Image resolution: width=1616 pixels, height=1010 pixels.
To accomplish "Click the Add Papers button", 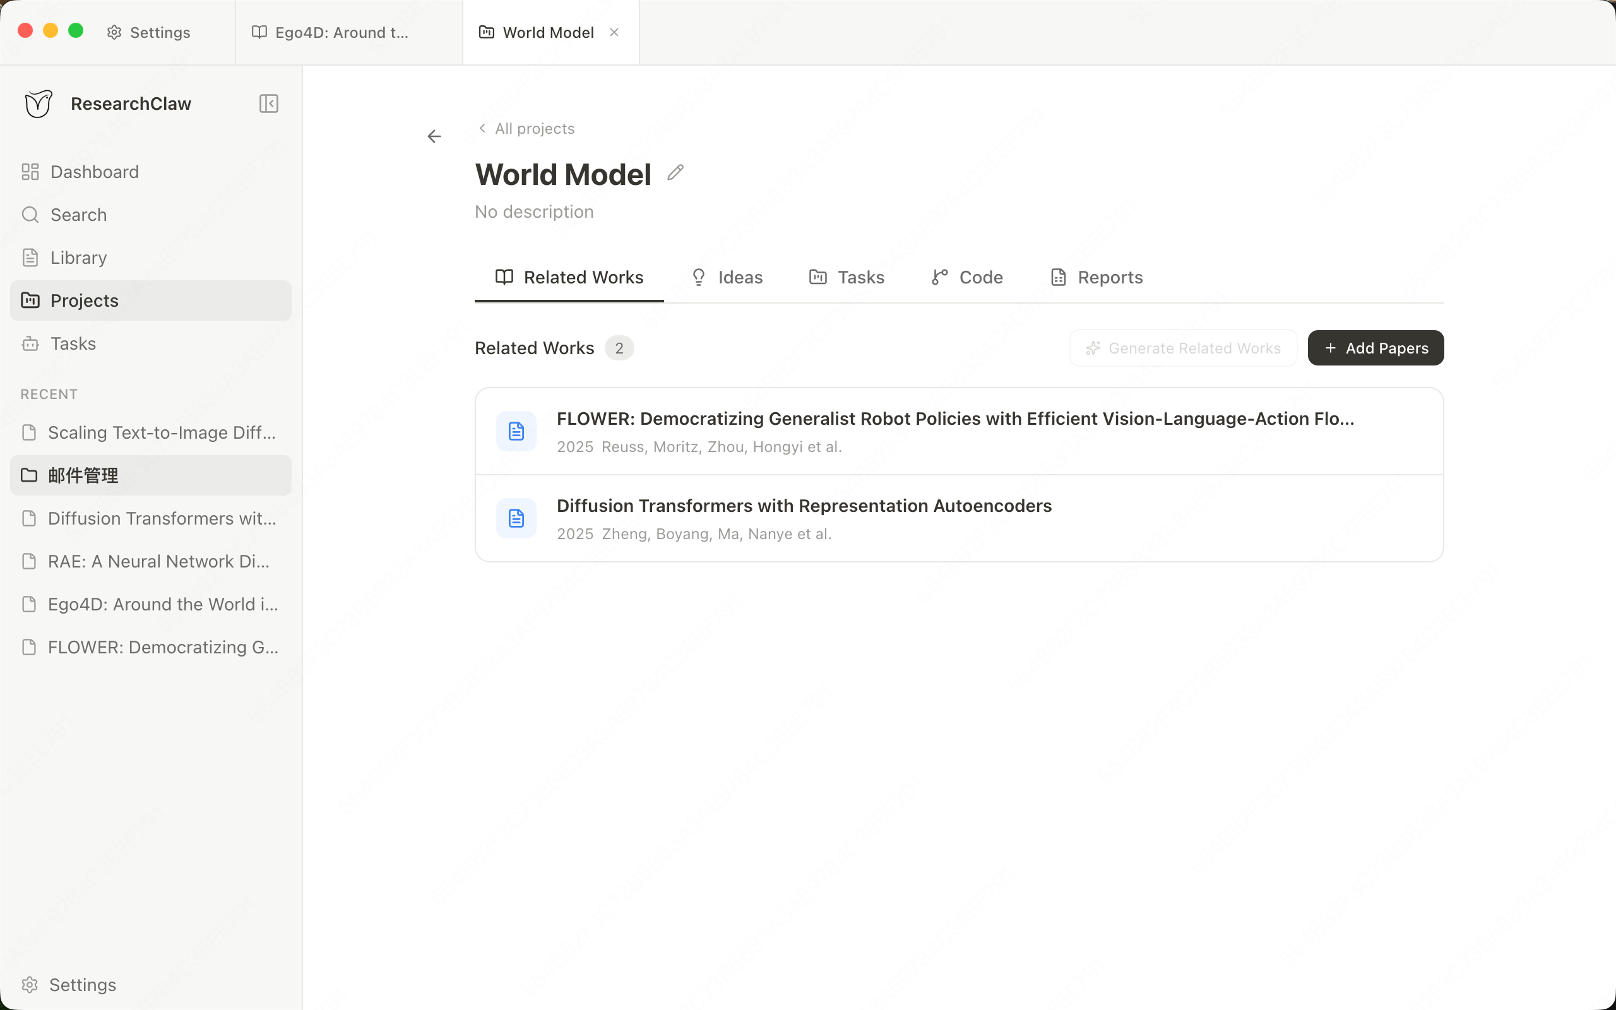I will (x=1375, y=347).
